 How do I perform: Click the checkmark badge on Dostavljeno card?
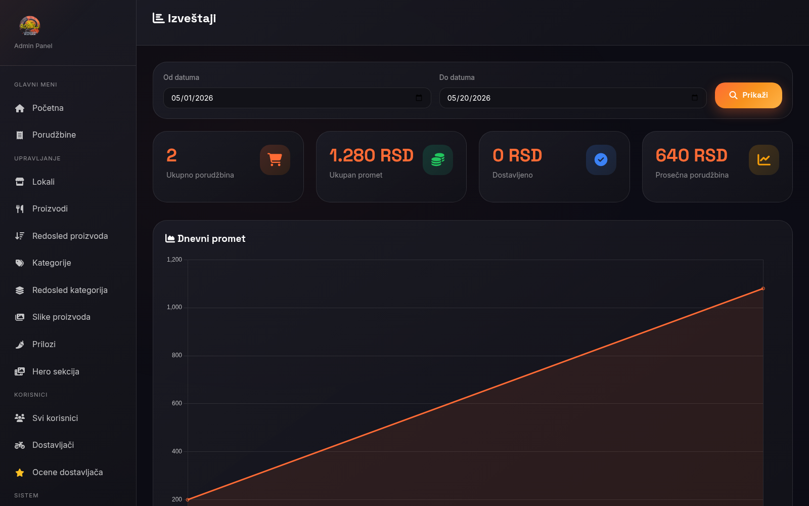601,160
